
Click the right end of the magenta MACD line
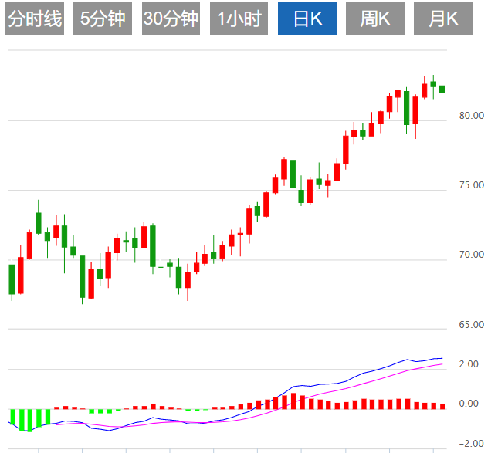[442, 363]
